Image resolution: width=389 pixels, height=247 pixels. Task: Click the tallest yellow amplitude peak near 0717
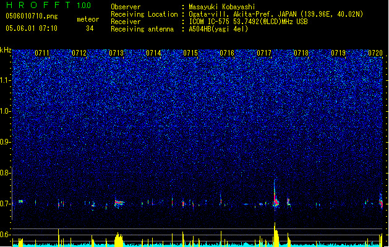(x=275, y=234)
